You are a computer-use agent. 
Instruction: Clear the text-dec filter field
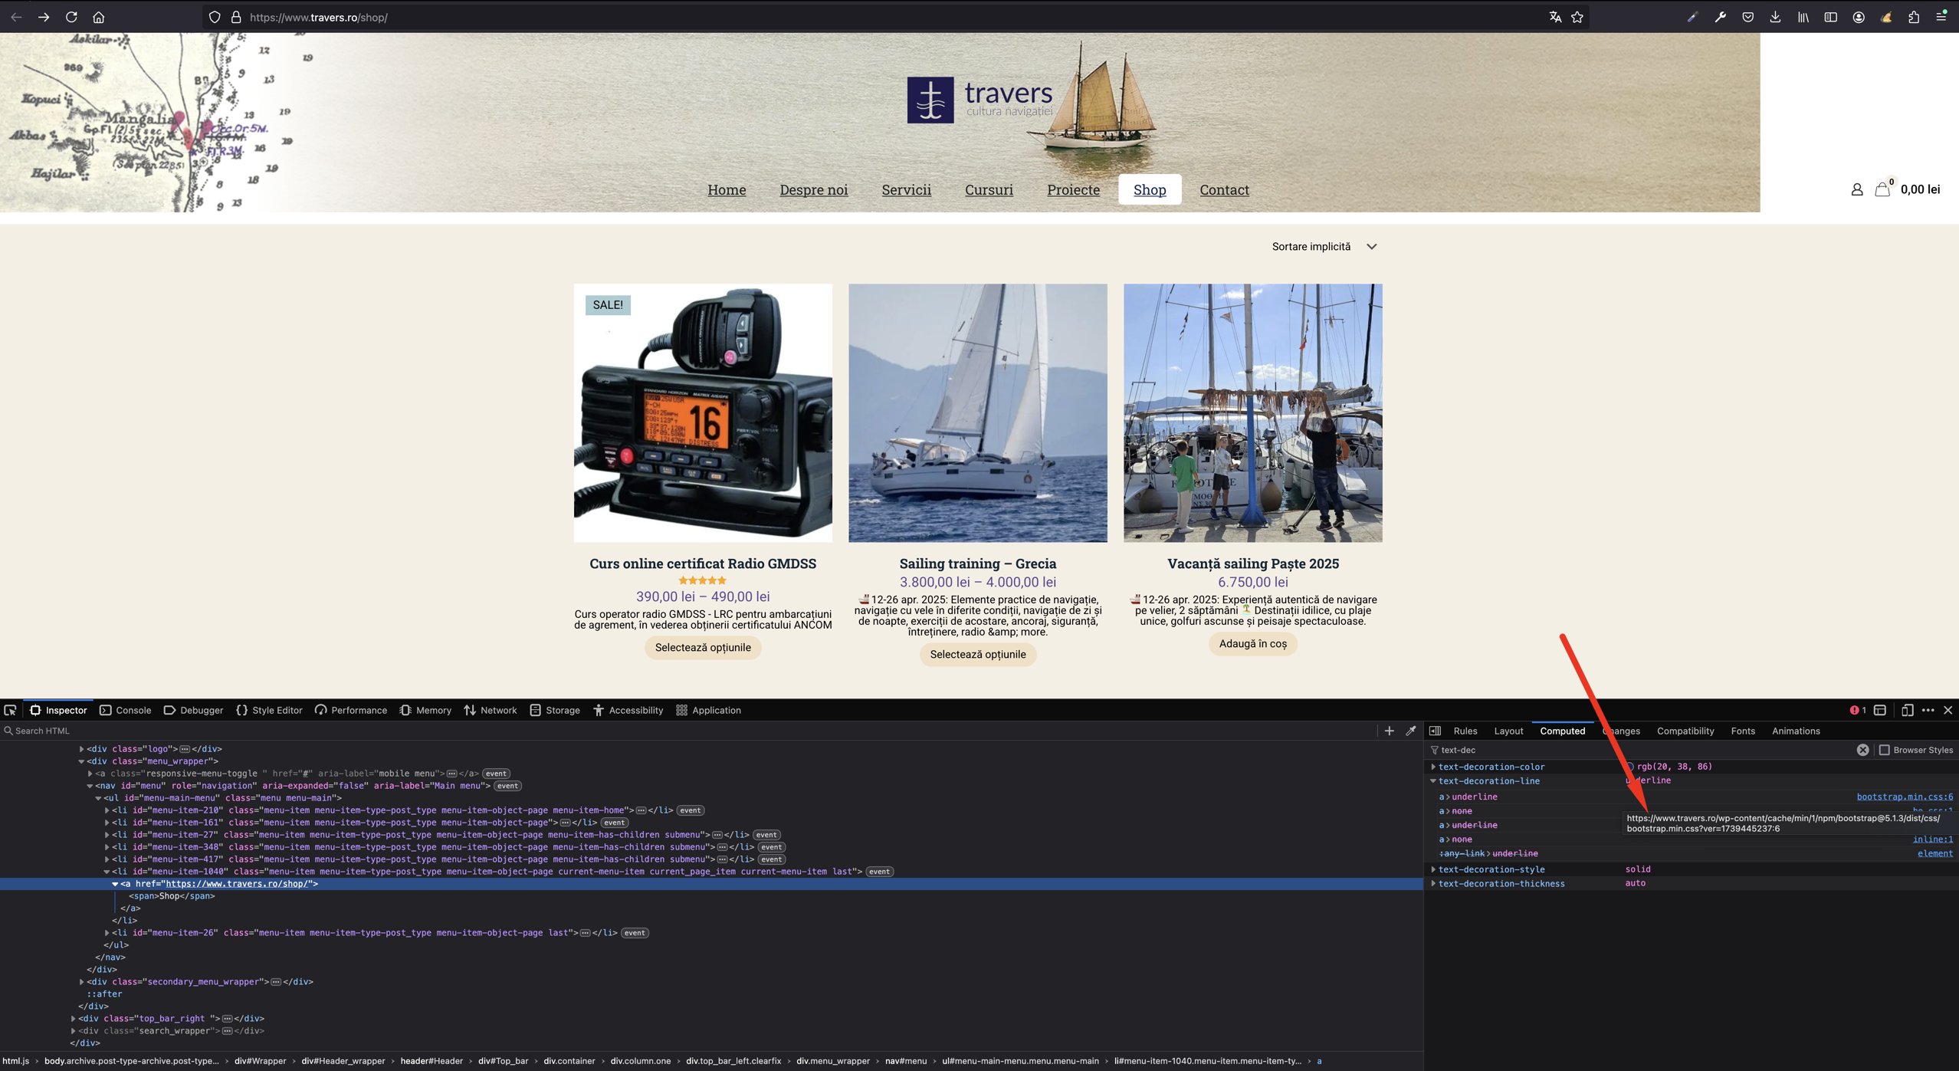click(x=1862, y=750)
